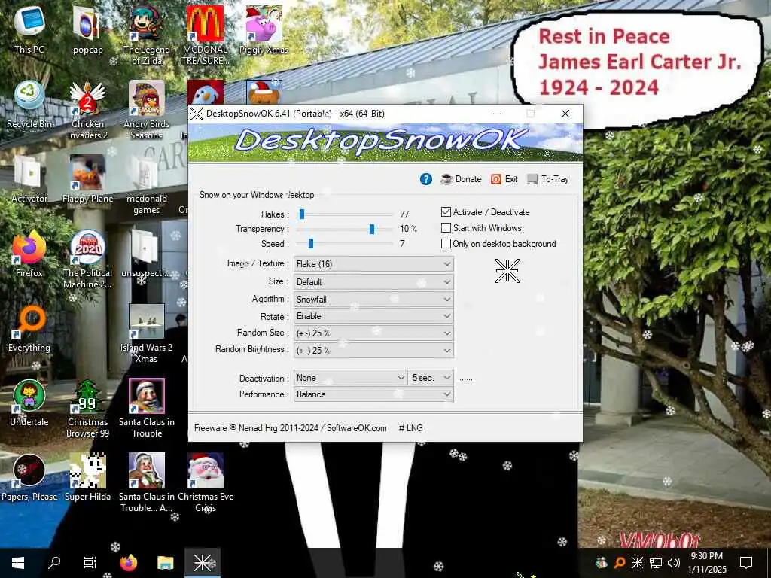Click the snowflake preview image

[507, 271]
